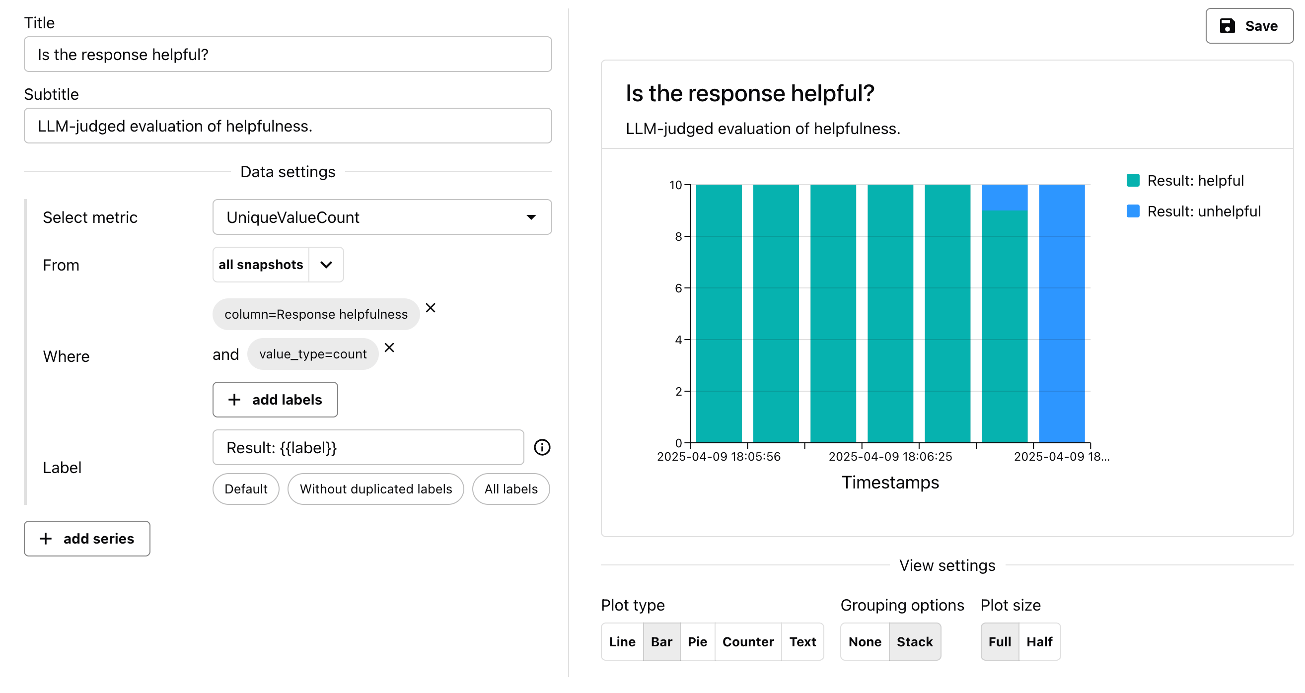Select the Counter plot type
The image size is (1305, 693).
(x=748, y=642)
